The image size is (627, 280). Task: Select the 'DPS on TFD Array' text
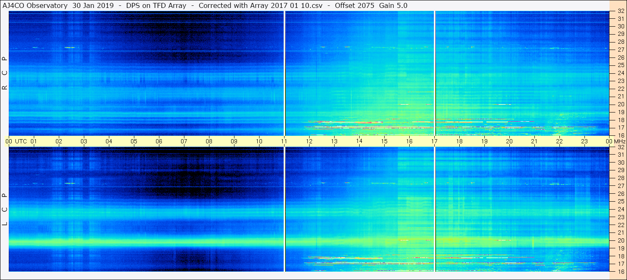coord(156,5)
